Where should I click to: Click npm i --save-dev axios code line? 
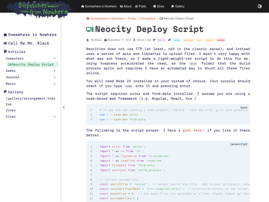pos(119,115)
